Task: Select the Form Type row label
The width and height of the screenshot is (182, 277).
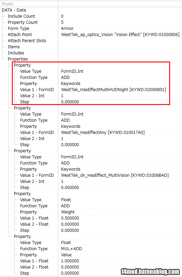Action: (x=19, y=29)
